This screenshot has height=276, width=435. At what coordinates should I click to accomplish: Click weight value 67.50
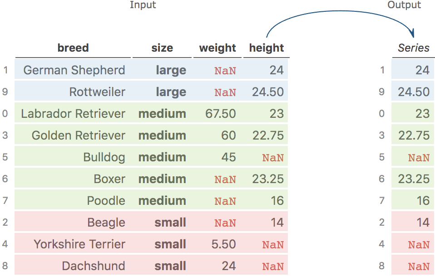coord(220,114)
